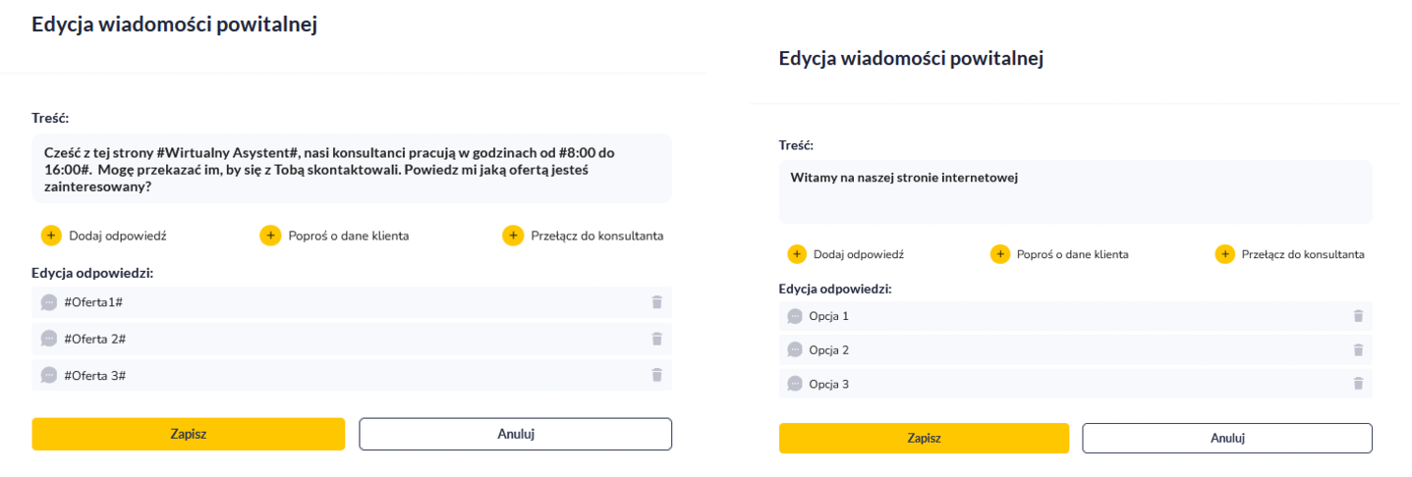
Task: Focus the Wirtualny Asystent message text area
Action: tap(351, 169)
